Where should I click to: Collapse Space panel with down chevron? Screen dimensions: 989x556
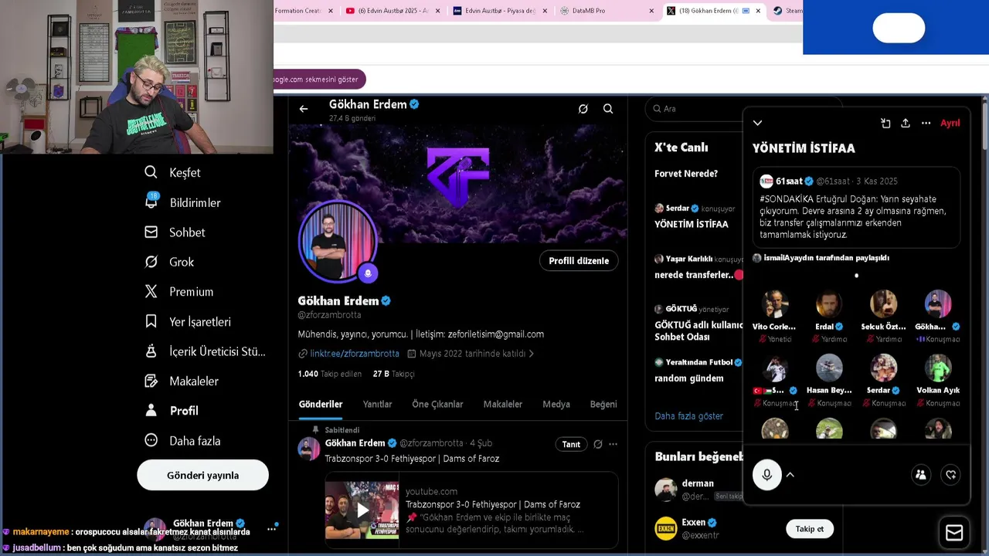pos(757,123)
